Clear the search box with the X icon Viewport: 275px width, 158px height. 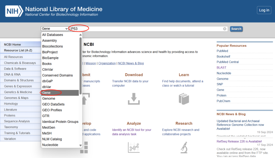pos(225,29)
